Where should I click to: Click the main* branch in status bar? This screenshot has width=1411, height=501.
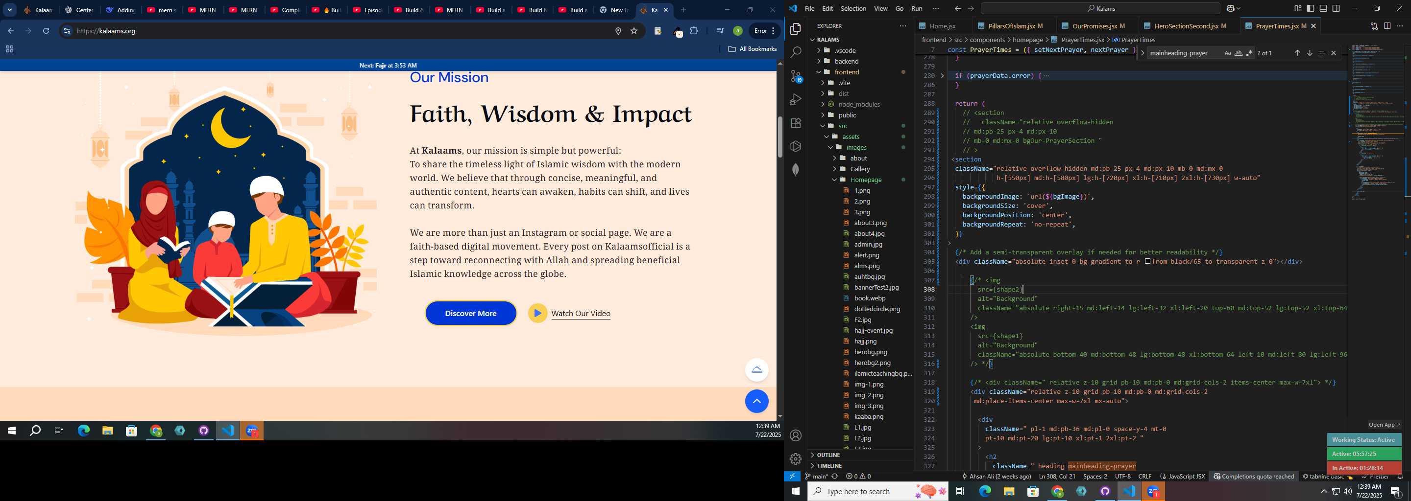(816, 477)
